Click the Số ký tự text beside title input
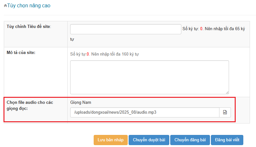The width and height of the screenshot is (256, 147). point(191,29)
